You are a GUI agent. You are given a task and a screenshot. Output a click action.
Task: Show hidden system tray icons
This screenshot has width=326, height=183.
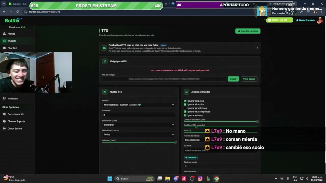[x=276, y=179]
